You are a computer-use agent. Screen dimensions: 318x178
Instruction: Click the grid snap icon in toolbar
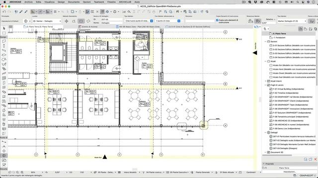point(55,12)
